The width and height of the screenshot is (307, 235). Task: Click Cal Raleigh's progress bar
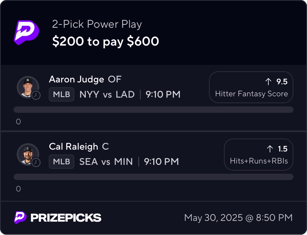(153, 177)
